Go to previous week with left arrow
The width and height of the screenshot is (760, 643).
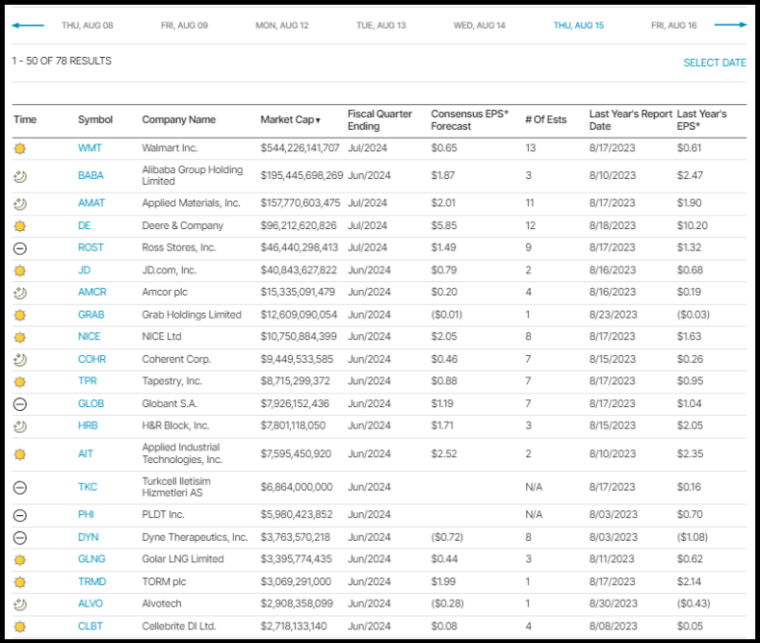coord(28,26)
